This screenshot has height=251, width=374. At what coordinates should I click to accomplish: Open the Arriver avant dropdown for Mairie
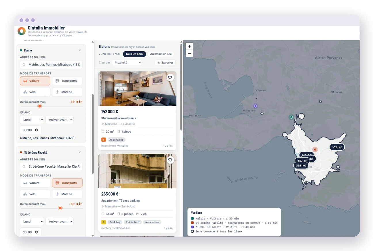click(x=60, y=120)
